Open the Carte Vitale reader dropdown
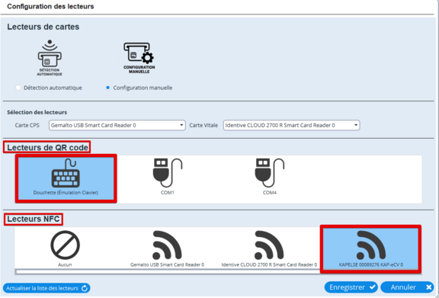The height and width of the screenshot is (298, 439). (291, 125)
